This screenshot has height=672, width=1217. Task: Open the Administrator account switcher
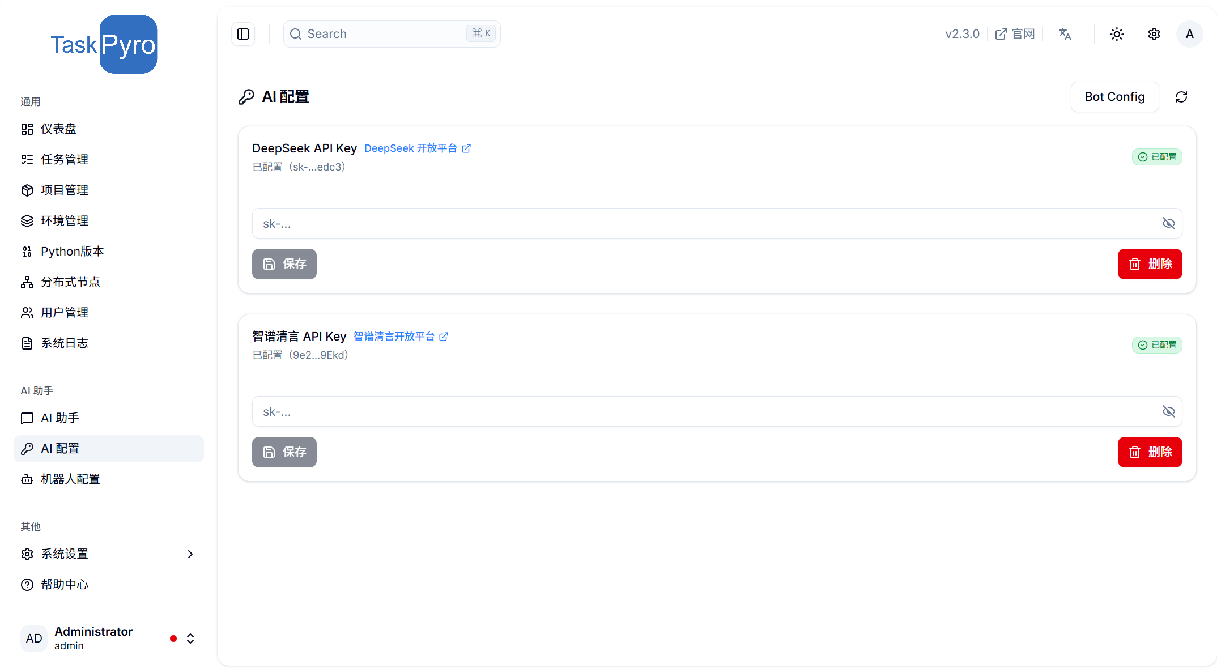[x=190, y=639]
